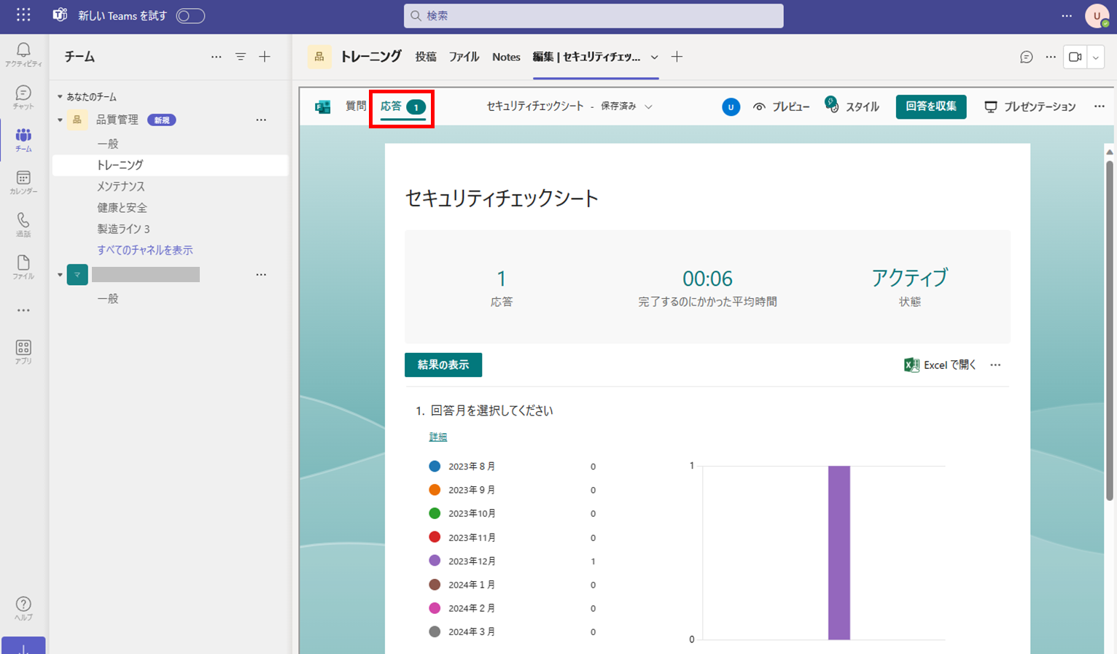
Task: Open the dropdown next to the edit tab
Action: point(654,57)
